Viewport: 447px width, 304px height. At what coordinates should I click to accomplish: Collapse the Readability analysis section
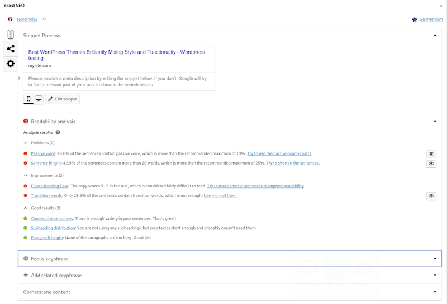click(x=435, y=121)
